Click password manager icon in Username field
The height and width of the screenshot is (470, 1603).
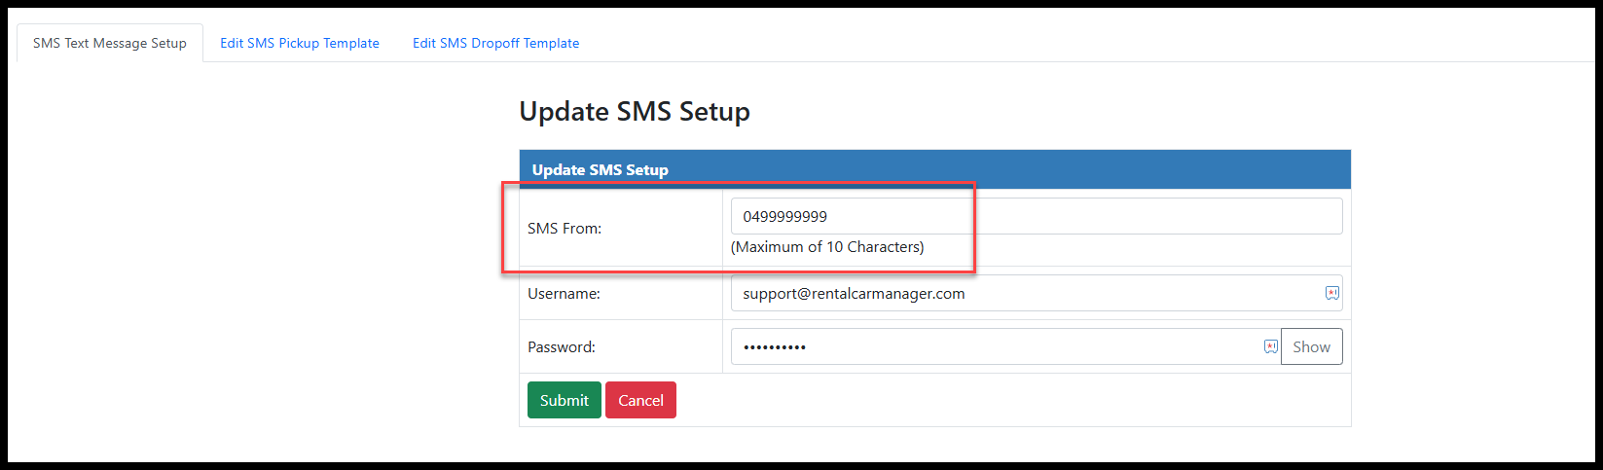tap(1331, 293)
